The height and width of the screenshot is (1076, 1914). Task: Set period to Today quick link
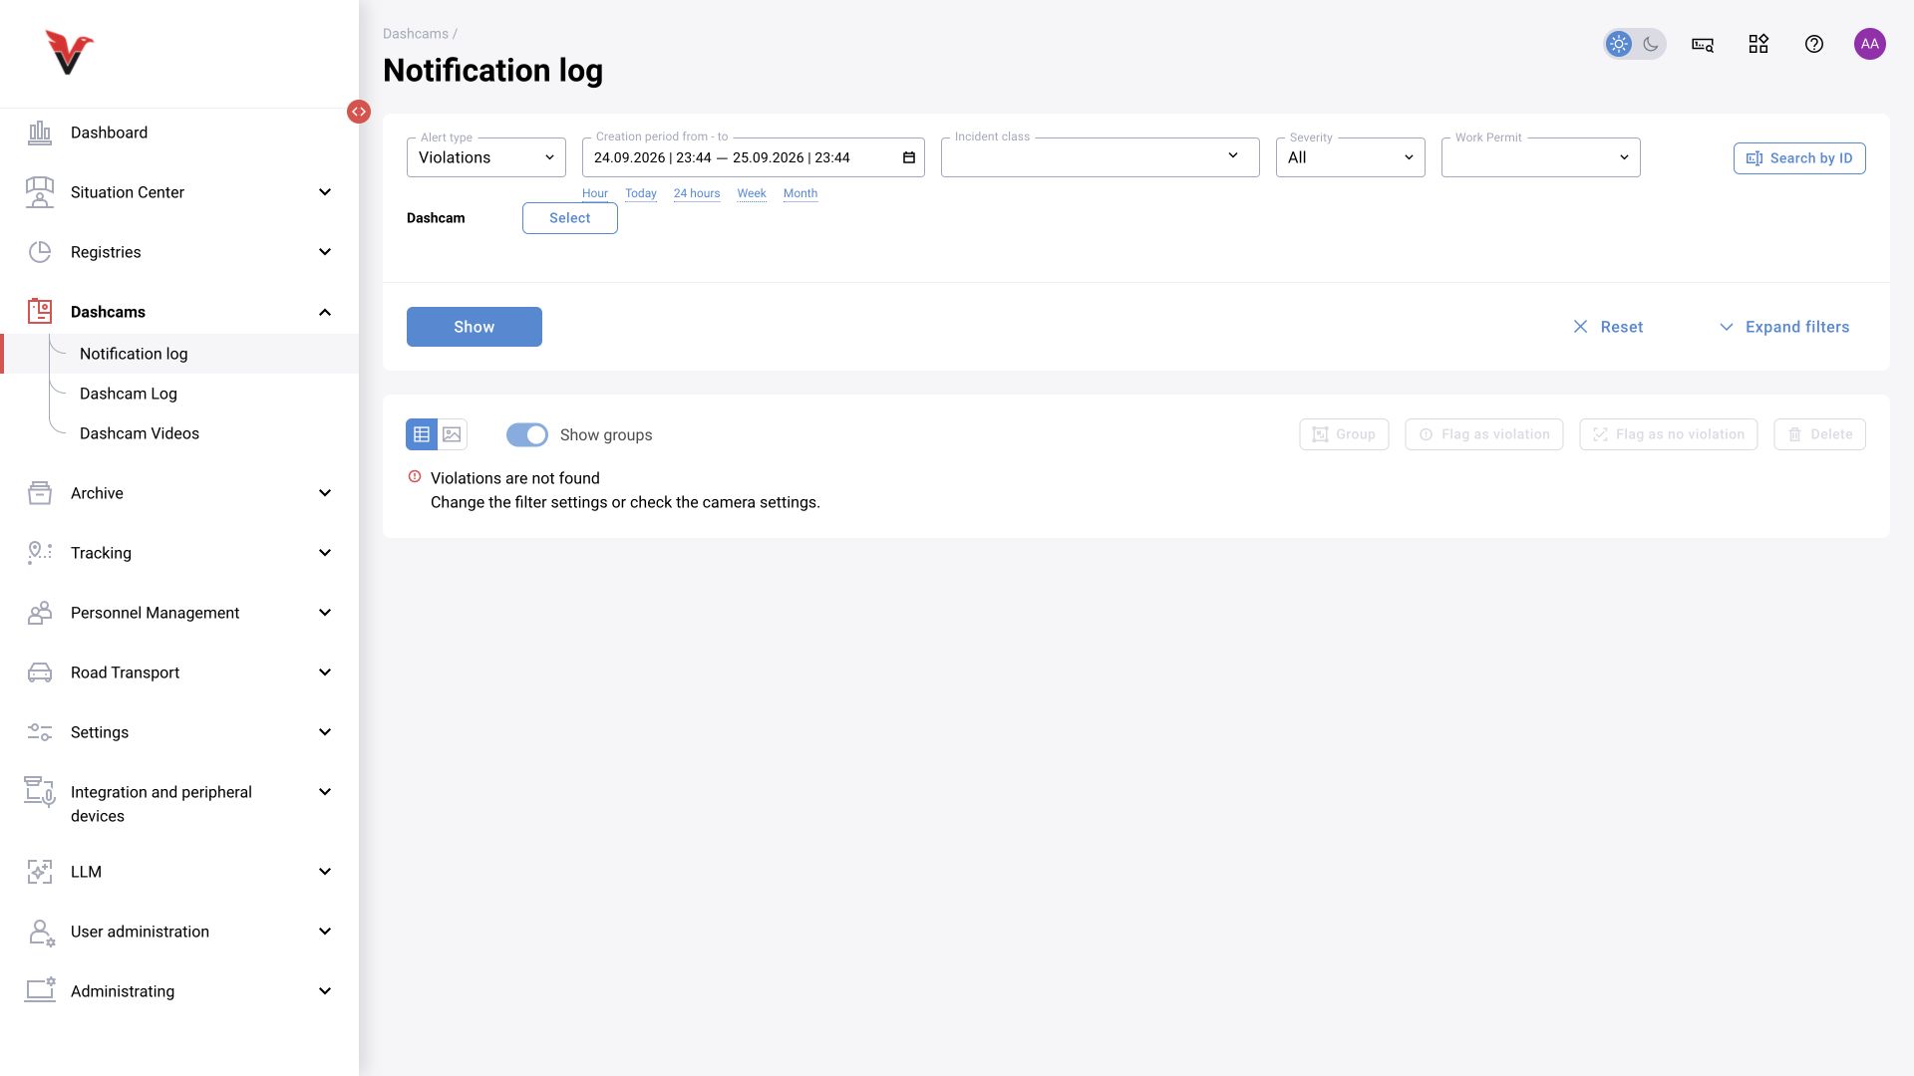(x=641, y=193)
